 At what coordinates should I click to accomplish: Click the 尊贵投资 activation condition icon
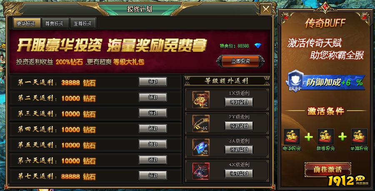click(326, 137)
